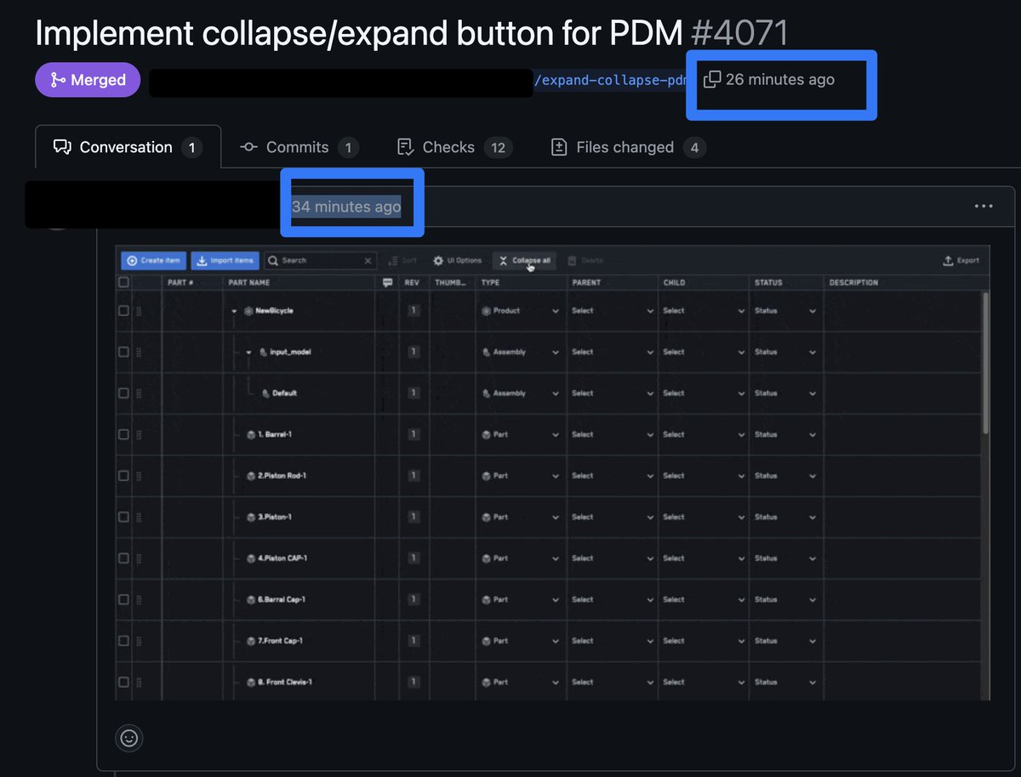Click the Export button in the table toolbar
The image size is (1021, 777).
click(961, 261)
